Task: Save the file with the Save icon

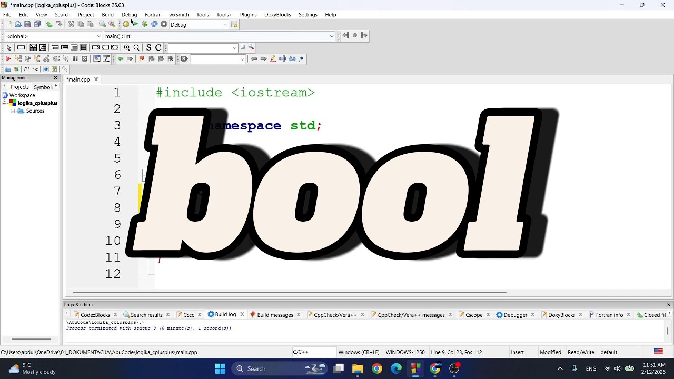Action: (x=27, y=24)
